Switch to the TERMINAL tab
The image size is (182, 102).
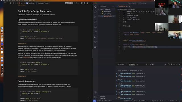tap(132, 64)
